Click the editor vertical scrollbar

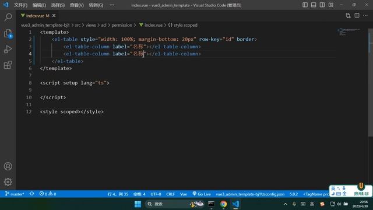(x=371, y=83)
